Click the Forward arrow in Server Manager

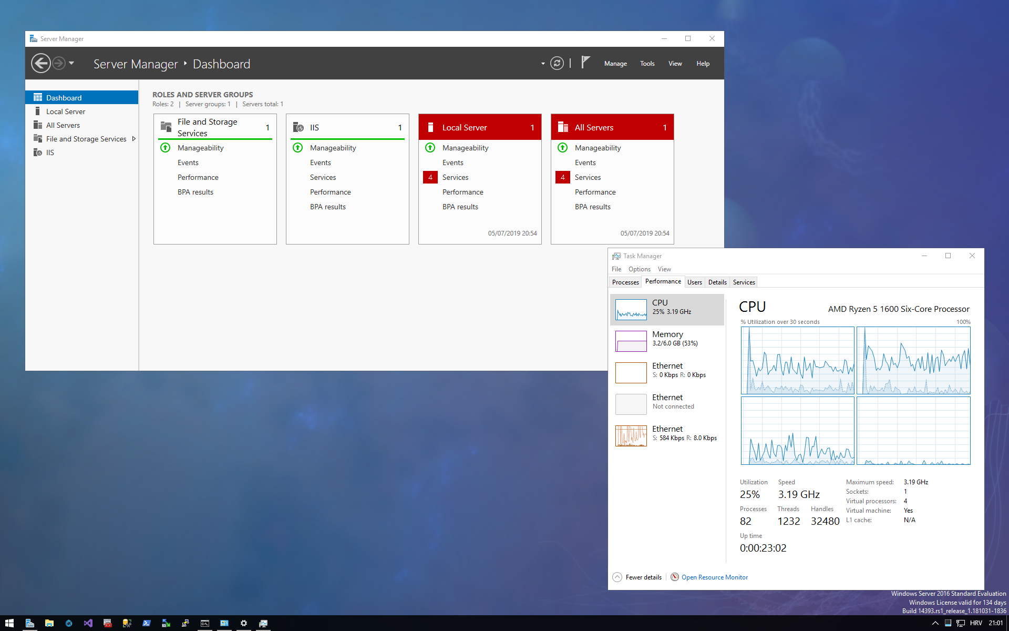59,64
